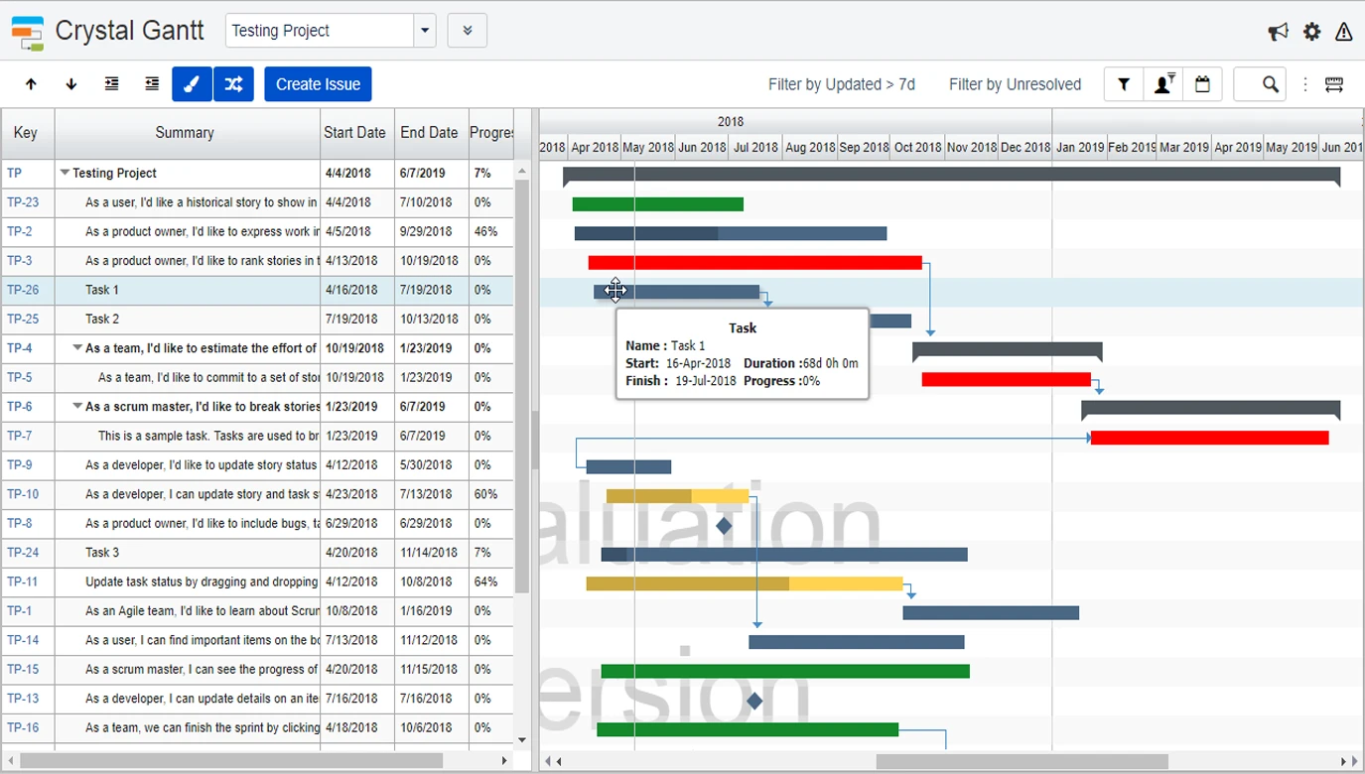
Task: Toggle Filter by Unresolved
Action: tap(1015, 84)
